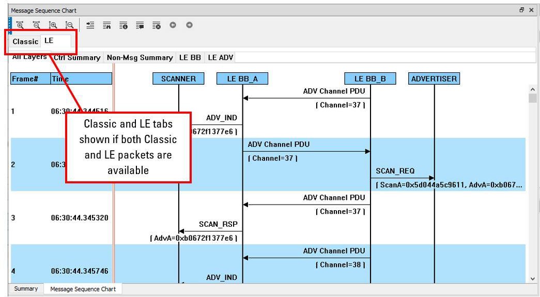Click the vertical scrollbar thumb
This screenshot has height=297, width=540.
point(532,99)
